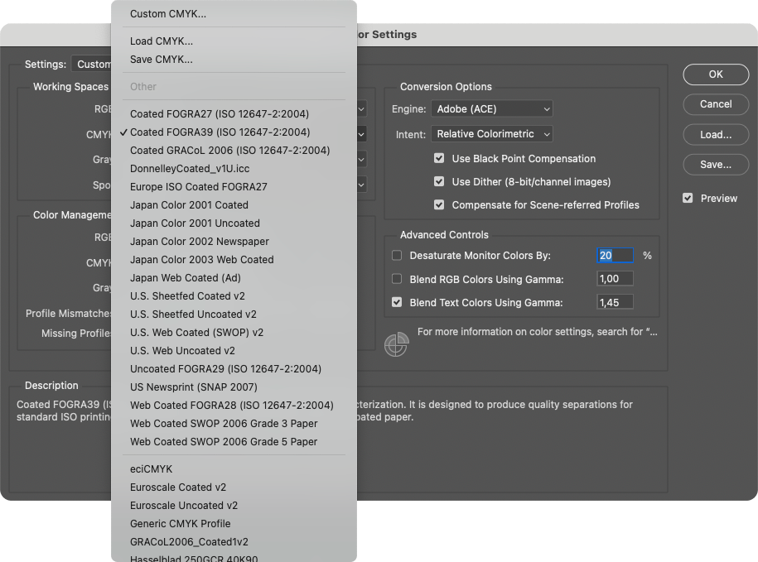Open the Settings preset dropdown

tap(92, 65)
